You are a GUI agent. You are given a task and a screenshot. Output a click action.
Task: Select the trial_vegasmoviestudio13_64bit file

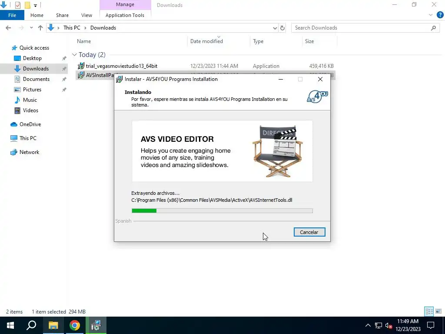(x=206, y=66)
